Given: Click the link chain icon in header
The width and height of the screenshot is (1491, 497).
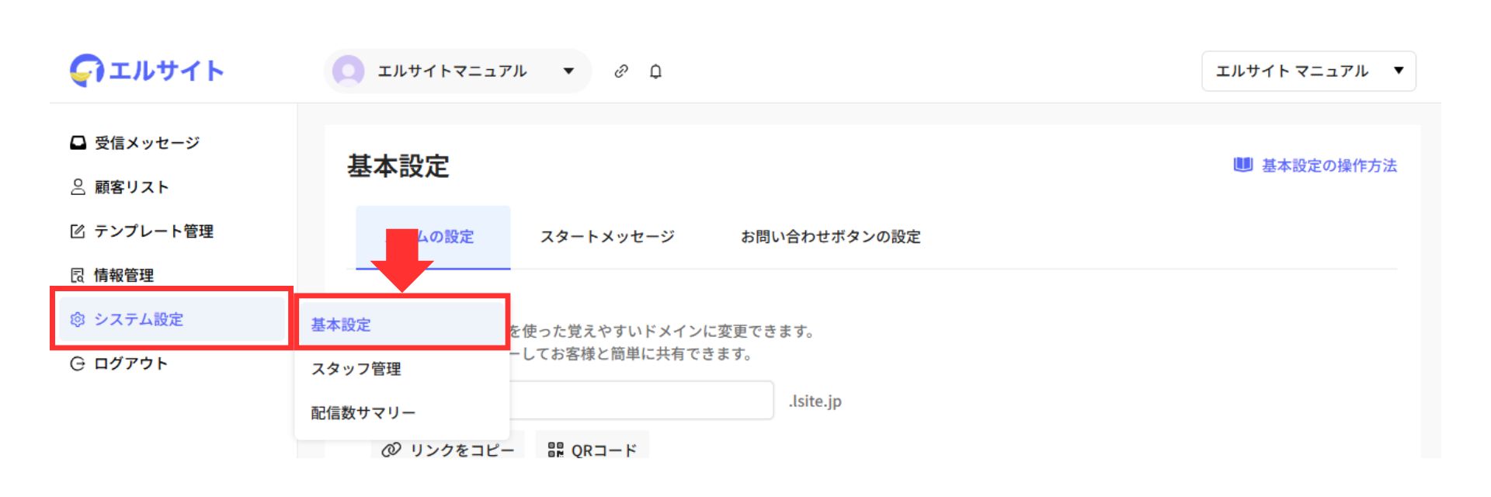Looking at the screenshot, I should click(620, 71).
